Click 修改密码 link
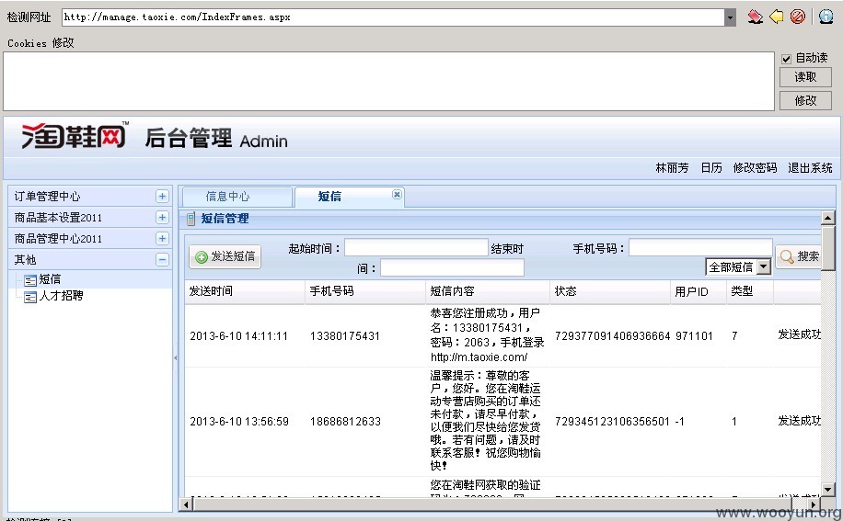This screenshot has width=843, height=521. (x=755, y=168)
